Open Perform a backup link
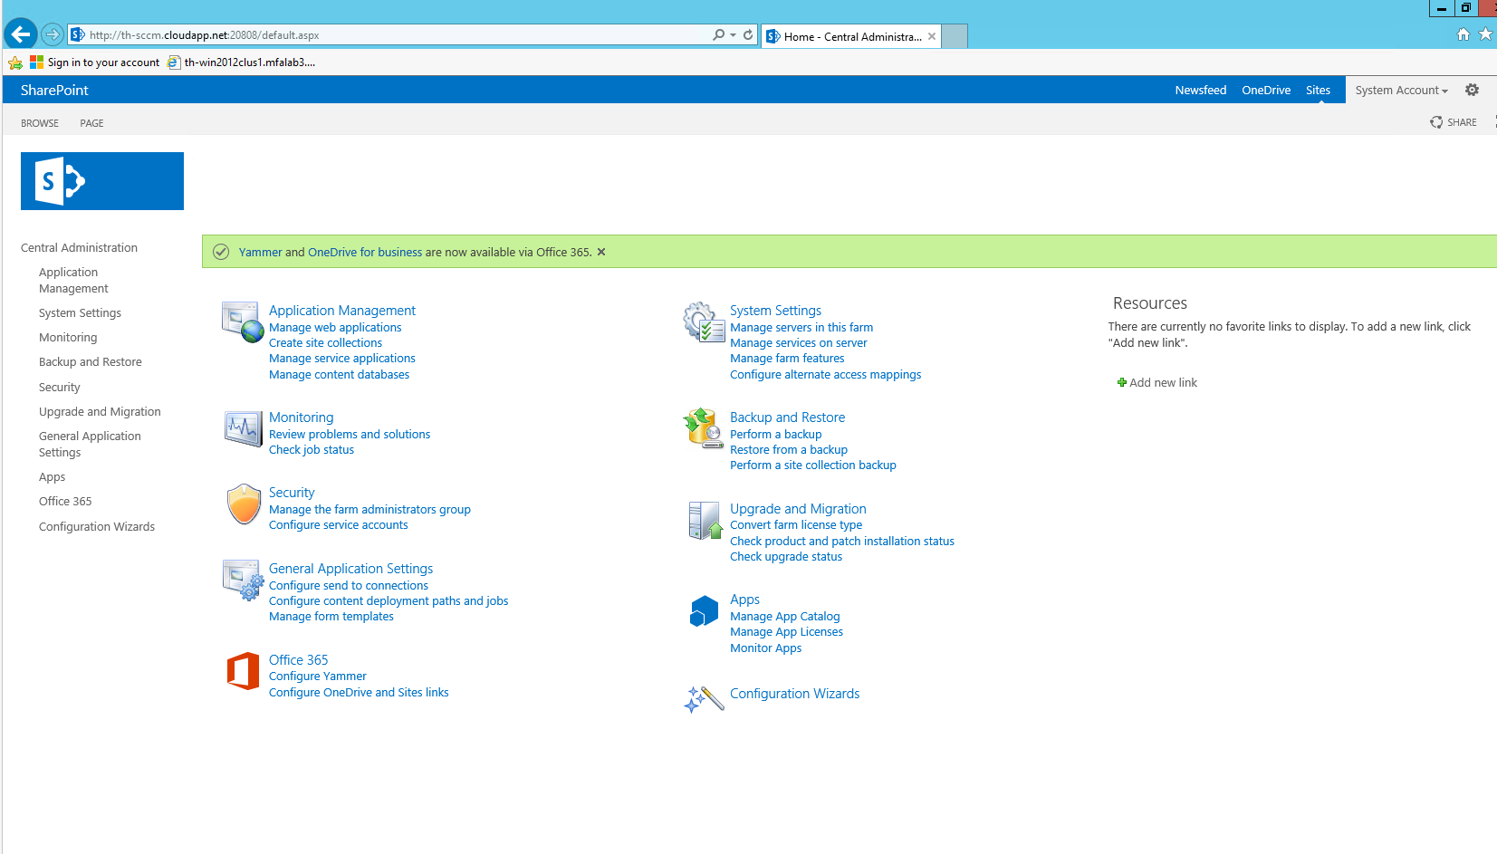1497x854 pixels. point(776,434)
